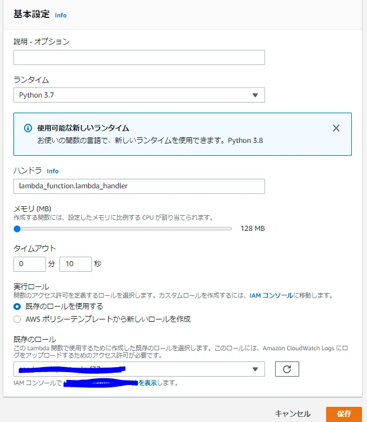The image size is (367, 422).
Task: Click the info icon in the runtime banner
Action: [x=28, y=128]
